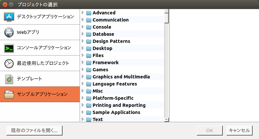Viewport: 259px width, 139px height.
Task: Click the Language Features folder icon
Action: point(89,84)
